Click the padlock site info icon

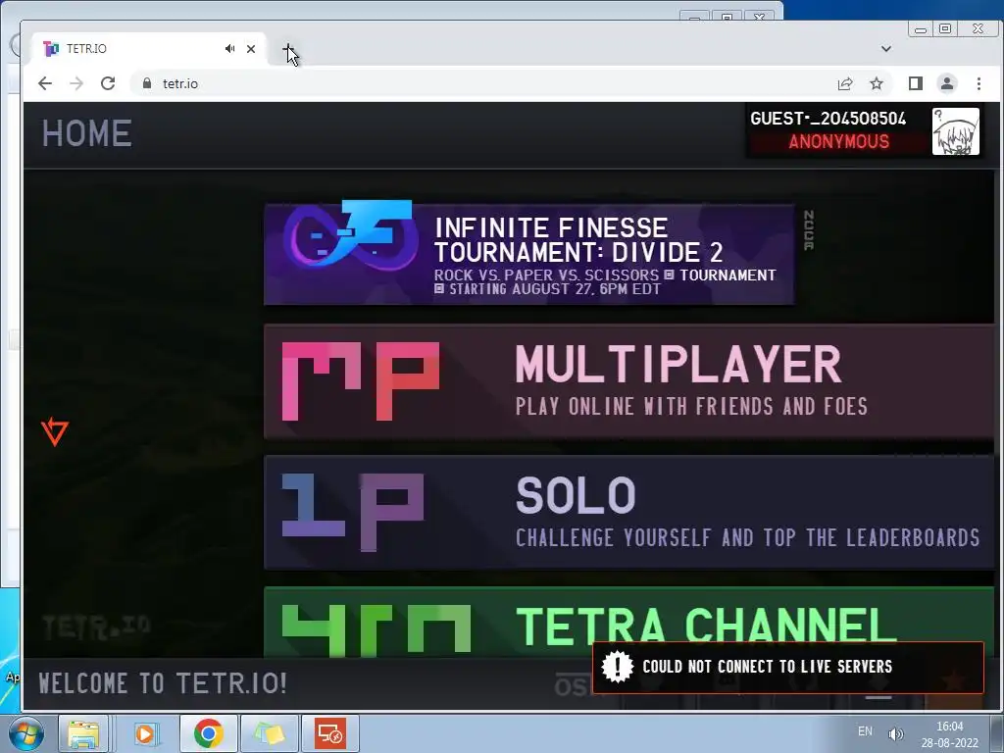pos(147,83)
